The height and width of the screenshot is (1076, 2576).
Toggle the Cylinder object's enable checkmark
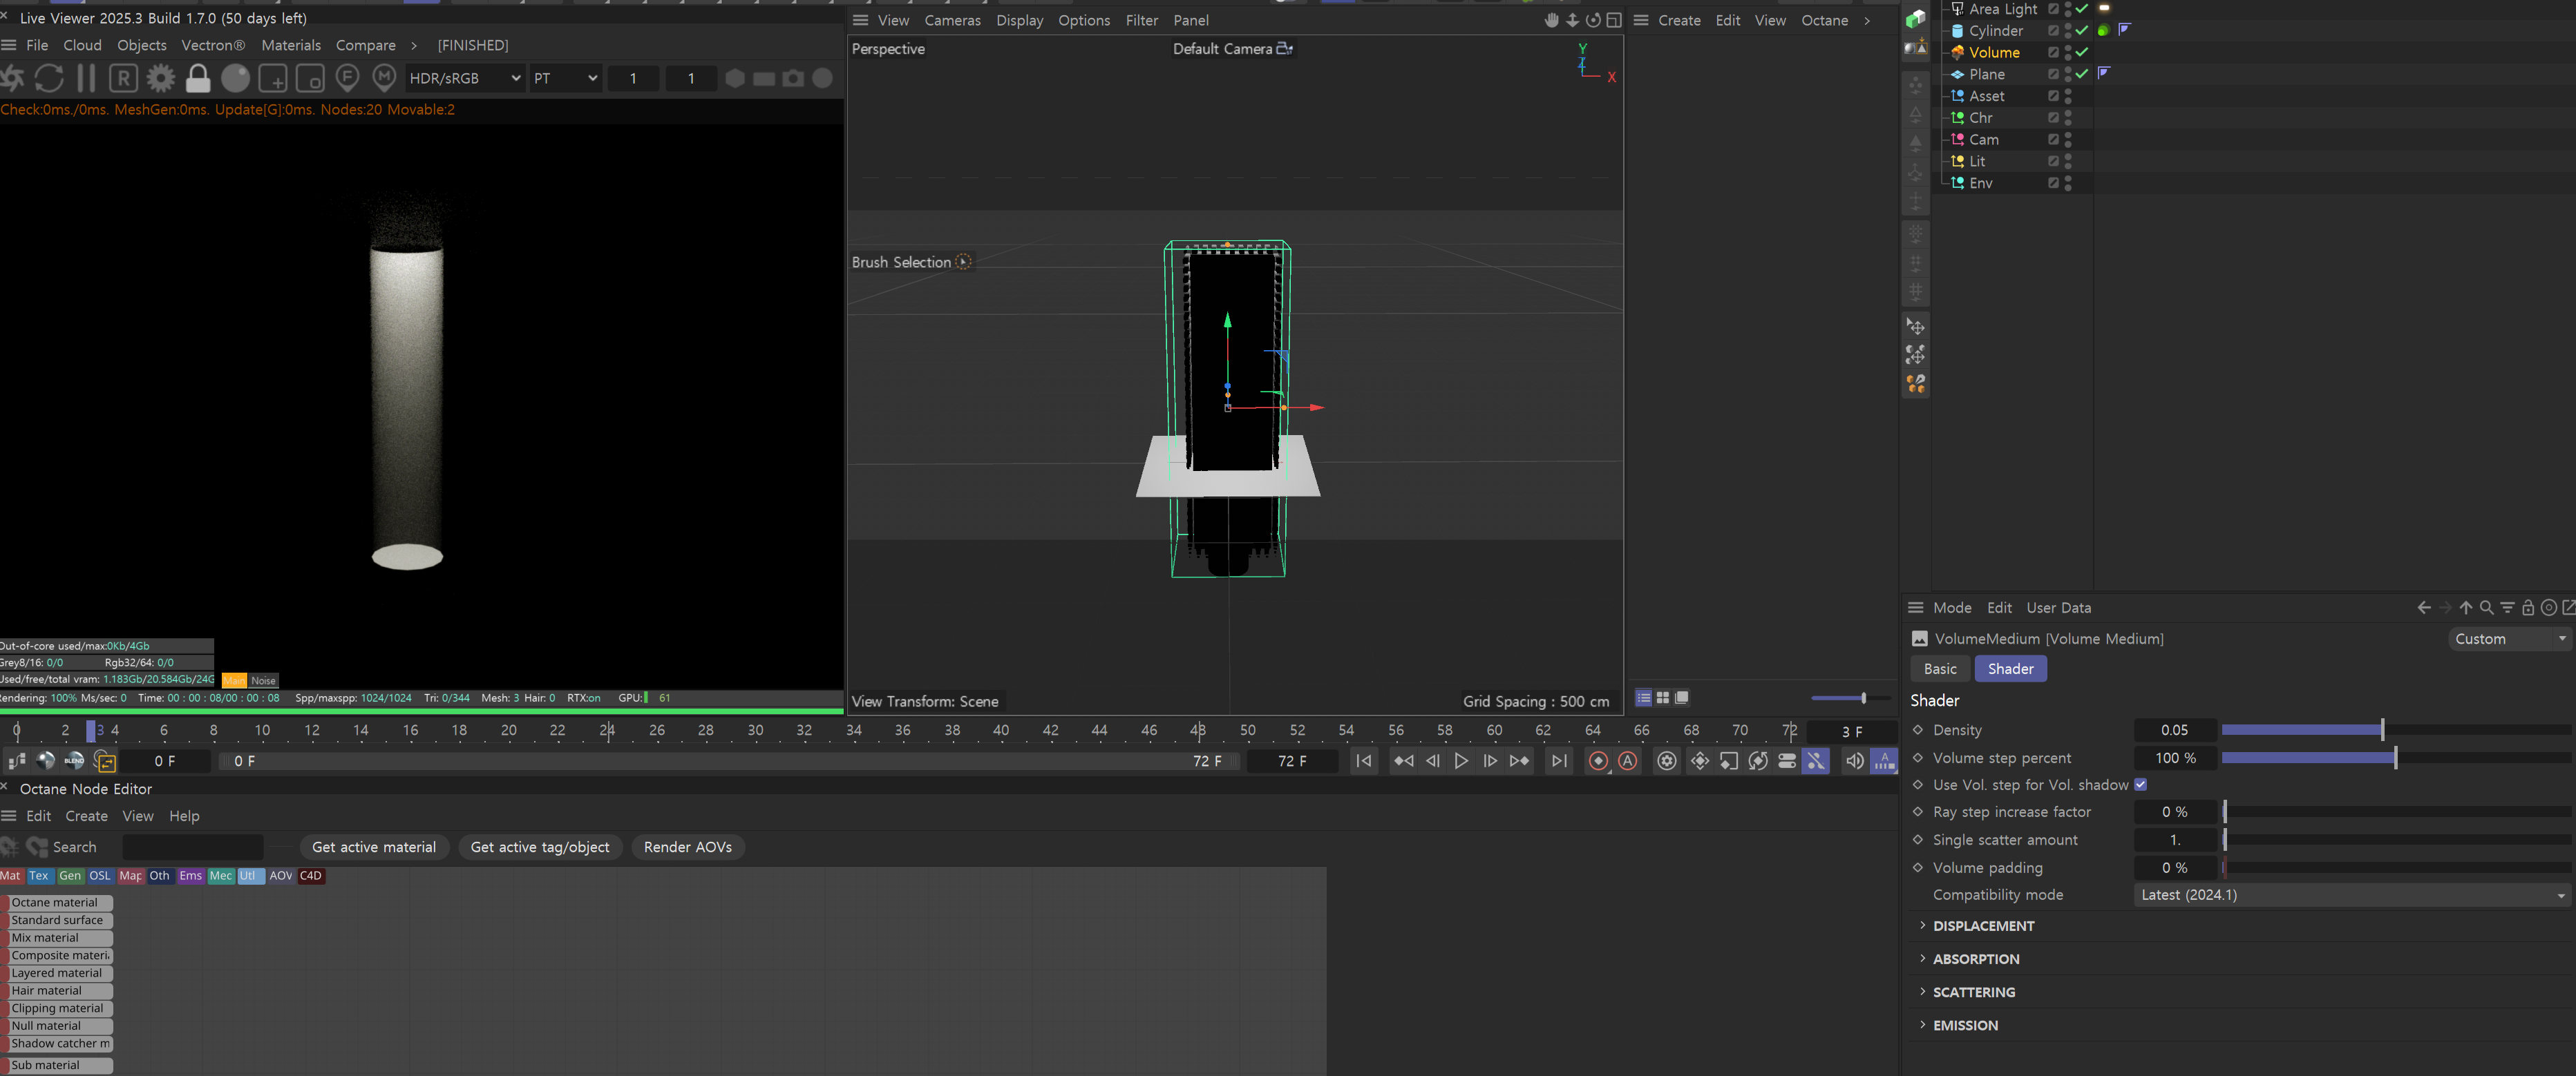point(2081,31)
